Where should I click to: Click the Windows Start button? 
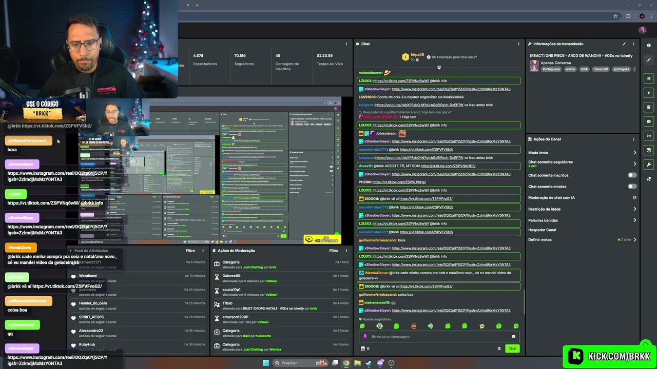(x=266, y=363)
